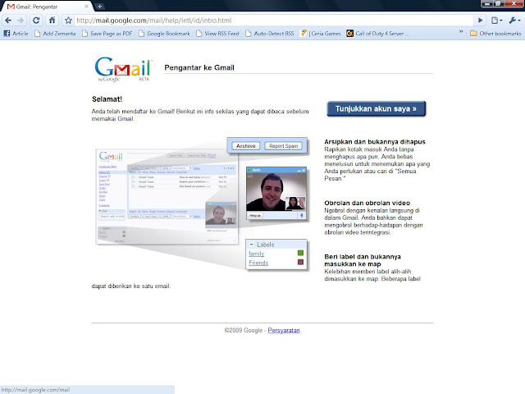
Task: Open the home page via house icon
Action: [52, 20]
